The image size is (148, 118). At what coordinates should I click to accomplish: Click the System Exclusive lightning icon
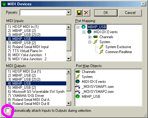(101, 47)
